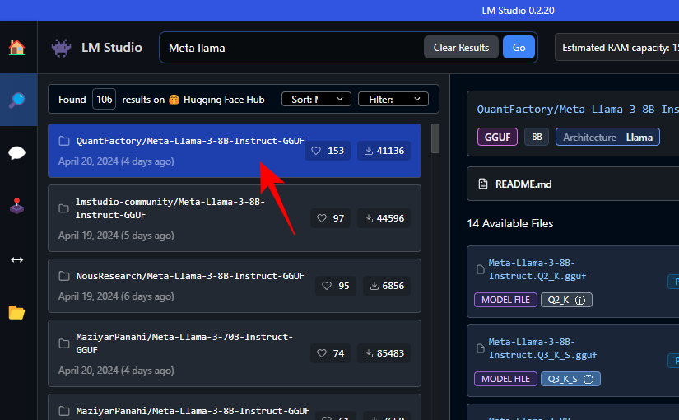Click download icon on lmstudio-community result
Screen dimensions: 679x420
click(x=368, y=218)
